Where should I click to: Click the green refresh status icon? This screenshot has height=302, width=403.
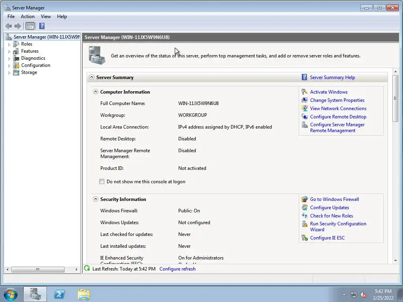pyautogui.click(x=87, y=268)
